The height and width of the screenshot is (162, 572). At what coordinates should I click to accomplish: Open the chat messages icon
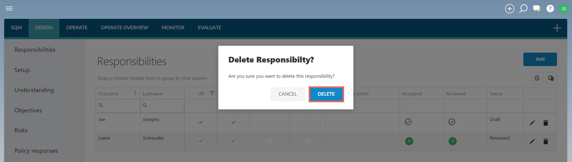click(x=537, y=9)
